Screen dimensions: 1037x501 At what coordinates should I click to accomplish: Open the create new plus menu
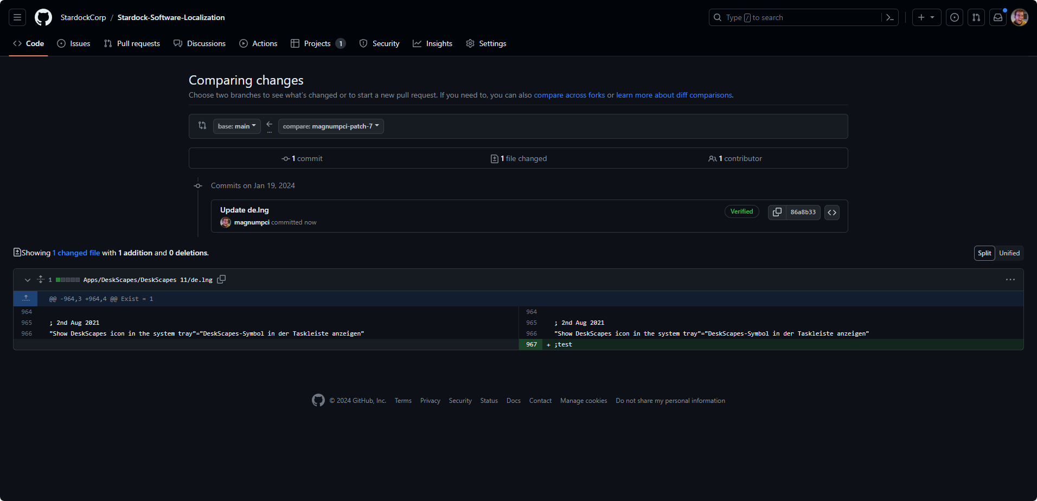pyautogui.click(x=926, y=17)
